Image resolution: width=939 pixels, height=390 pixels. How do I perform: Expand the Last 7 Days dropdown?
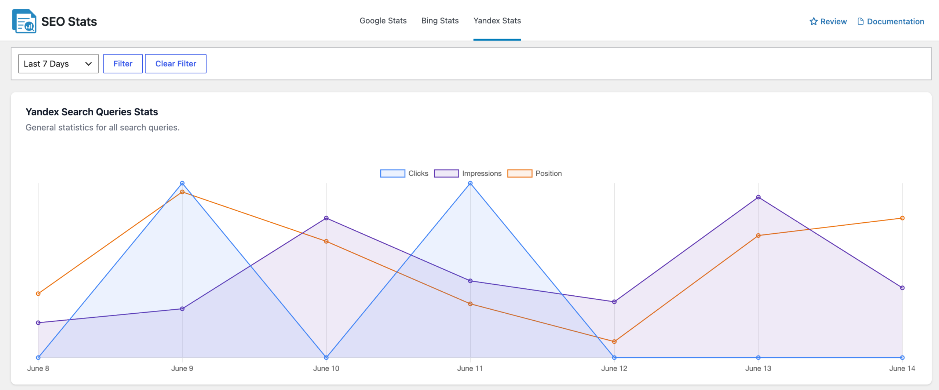pos(58,63)
